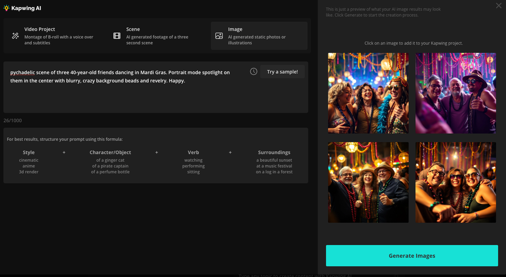
Task: Select the bottom-left image of men in suits
Action: click(368, 182)
